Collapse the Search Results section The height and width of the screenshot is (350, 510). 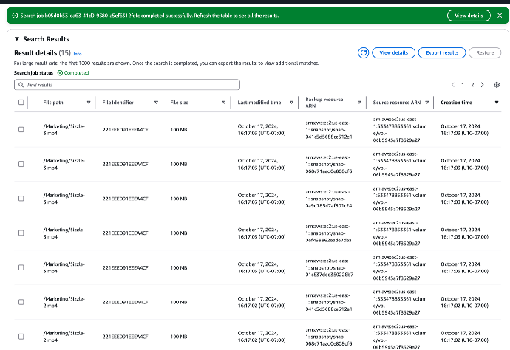click(x=17, y=39)
